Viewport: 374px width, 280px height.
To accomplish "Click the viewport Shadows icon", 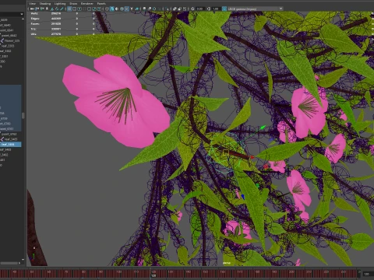I will (x=136, y=9).
